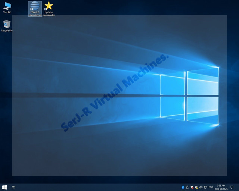Open the network connection tray icon
The image size is (239, 191).
click(x=205, y=187)
